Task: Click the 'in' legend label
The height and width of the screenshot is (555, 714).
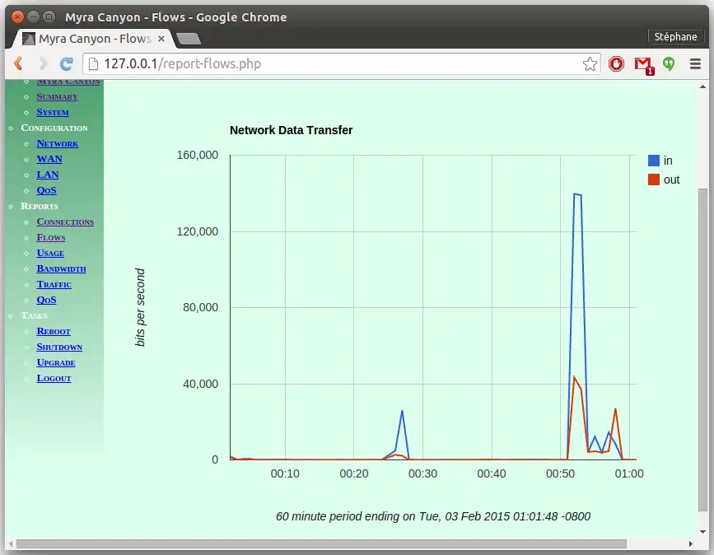Action: pos(668,161)
